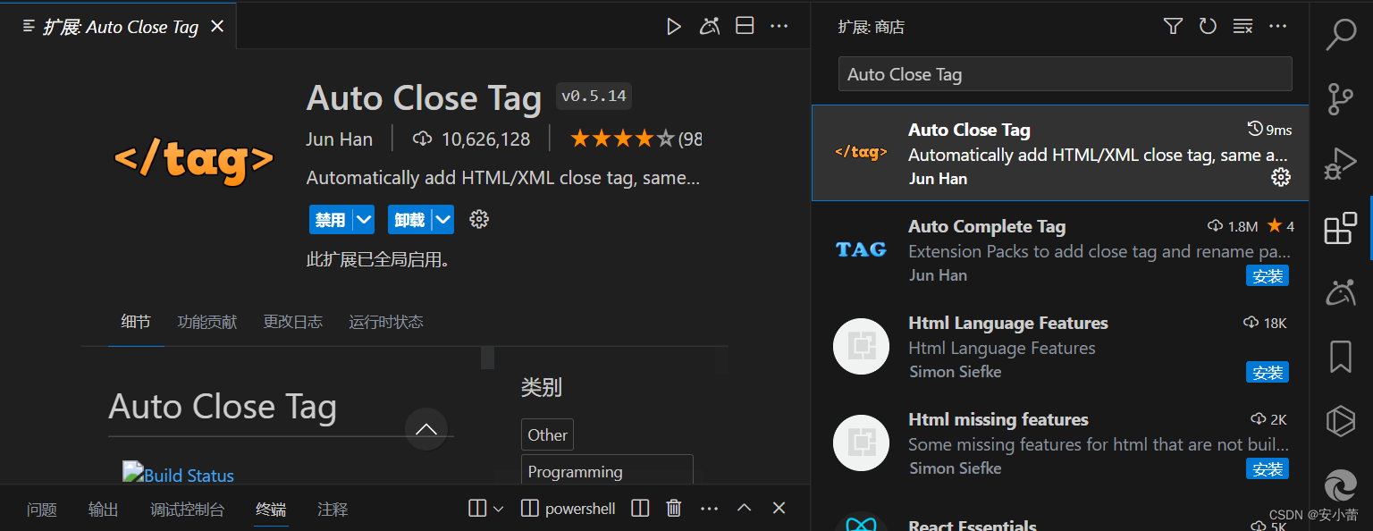Install the Auto Complete Tag extension
The image size is (1373, 531).
[x=1268, y=275]
